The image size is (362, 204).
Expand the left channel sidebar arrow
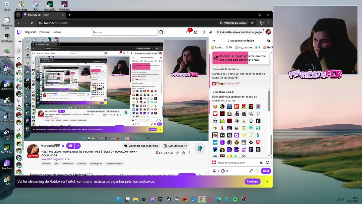click(x=19, y=41)
